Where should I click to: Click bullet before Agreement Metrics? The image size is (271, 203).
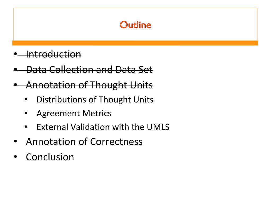(x=26, y=113)
